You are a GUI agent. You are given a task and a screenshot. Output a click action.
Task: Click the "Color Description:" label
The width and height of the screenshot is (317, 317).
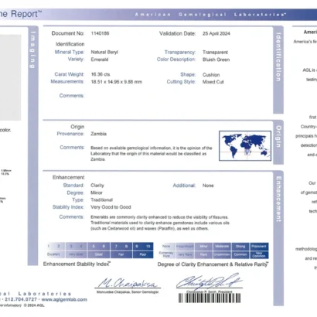(x=176, y=60)
